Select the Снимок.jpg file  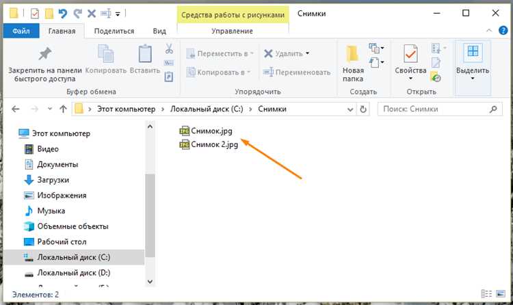point(206,131)
